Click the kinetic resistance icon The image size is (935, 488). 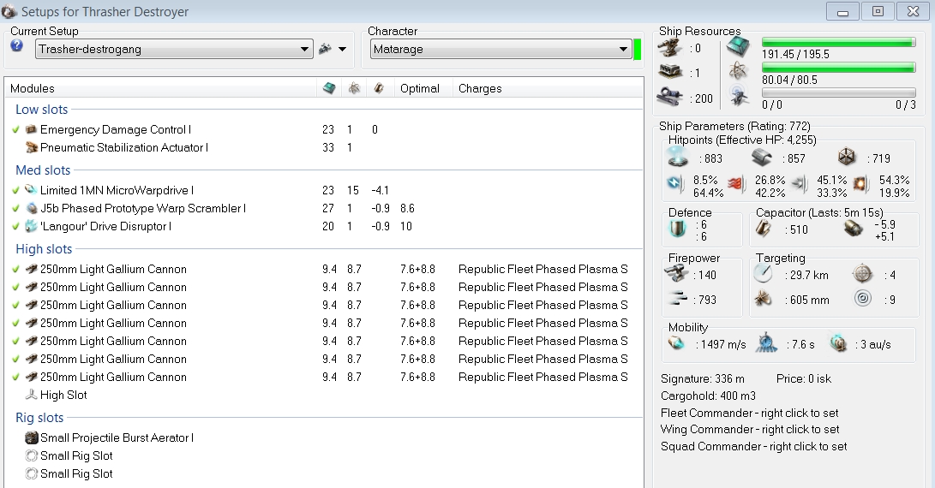point(799,184)
